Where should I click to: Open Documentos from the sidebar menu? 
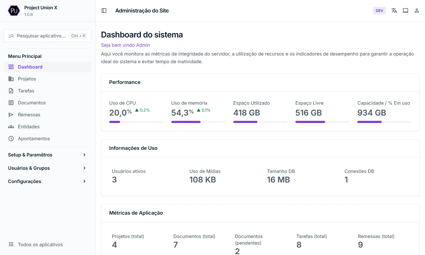click(32, 103)
